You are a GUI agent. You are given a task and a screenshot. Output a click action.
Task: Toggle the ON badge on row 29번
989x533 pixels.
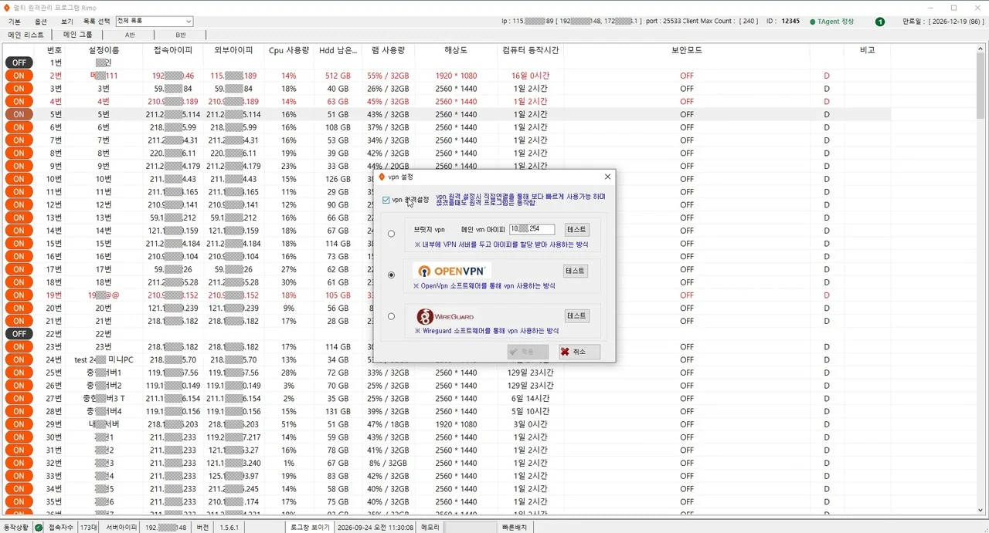19,424
